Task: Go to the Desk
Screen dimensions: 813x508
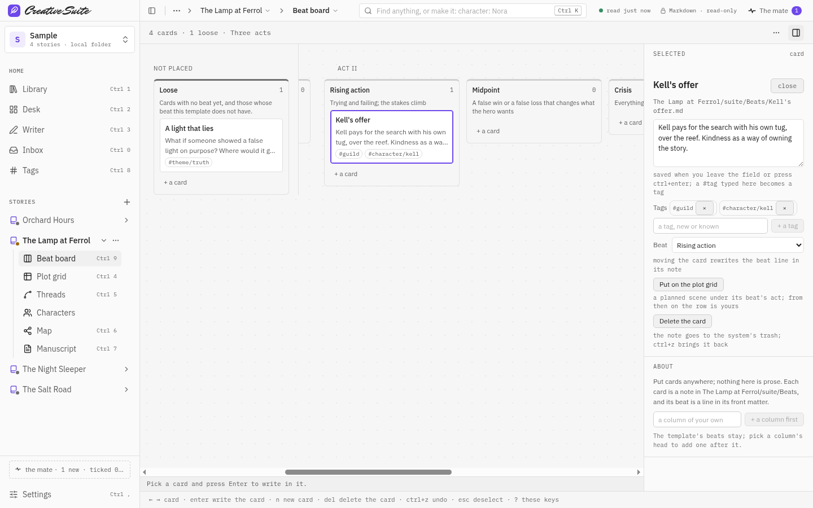Action: tap(69, 110)
